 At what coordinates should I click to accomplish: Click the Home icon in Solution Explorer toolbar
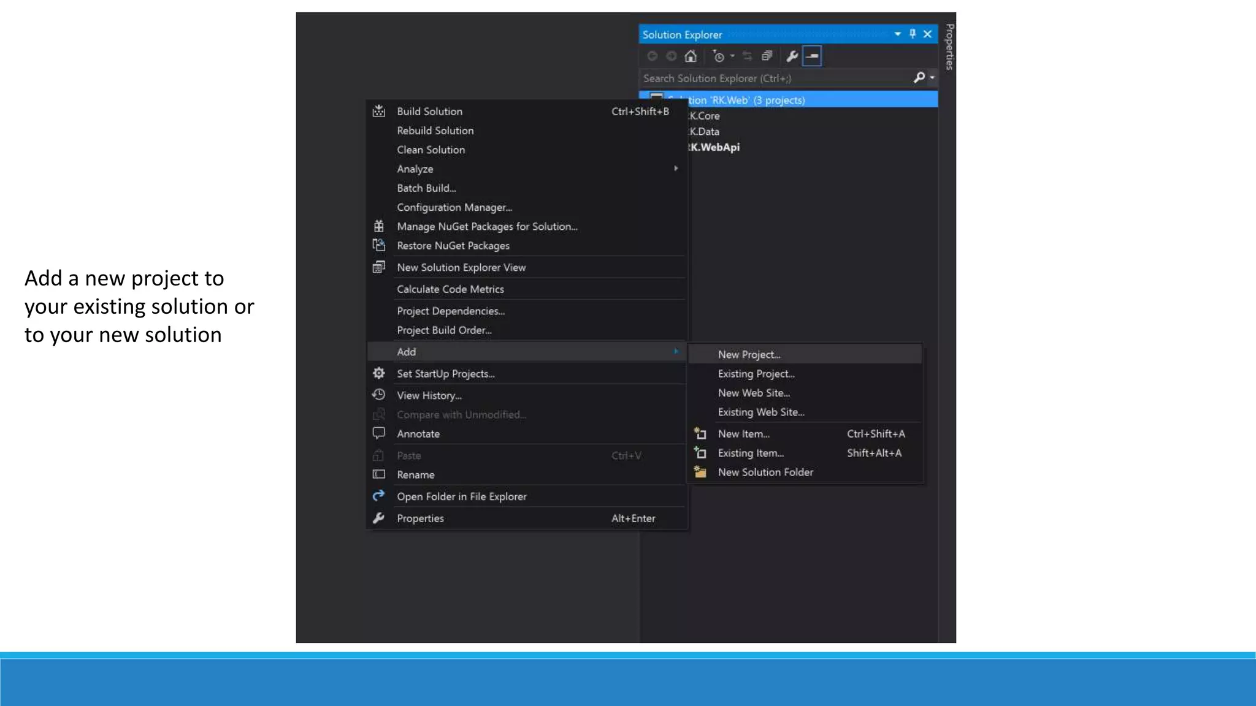691,56
